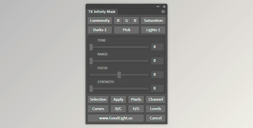Choose the B channel button
Image resolution: width=253 pixels, height=128 pixels.
(x=135, y=21)
